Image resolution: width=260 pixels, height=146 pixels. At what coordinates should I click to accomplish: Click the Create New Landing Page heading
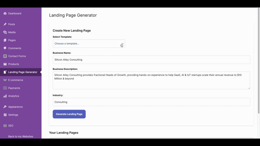[x=71, y=30]
